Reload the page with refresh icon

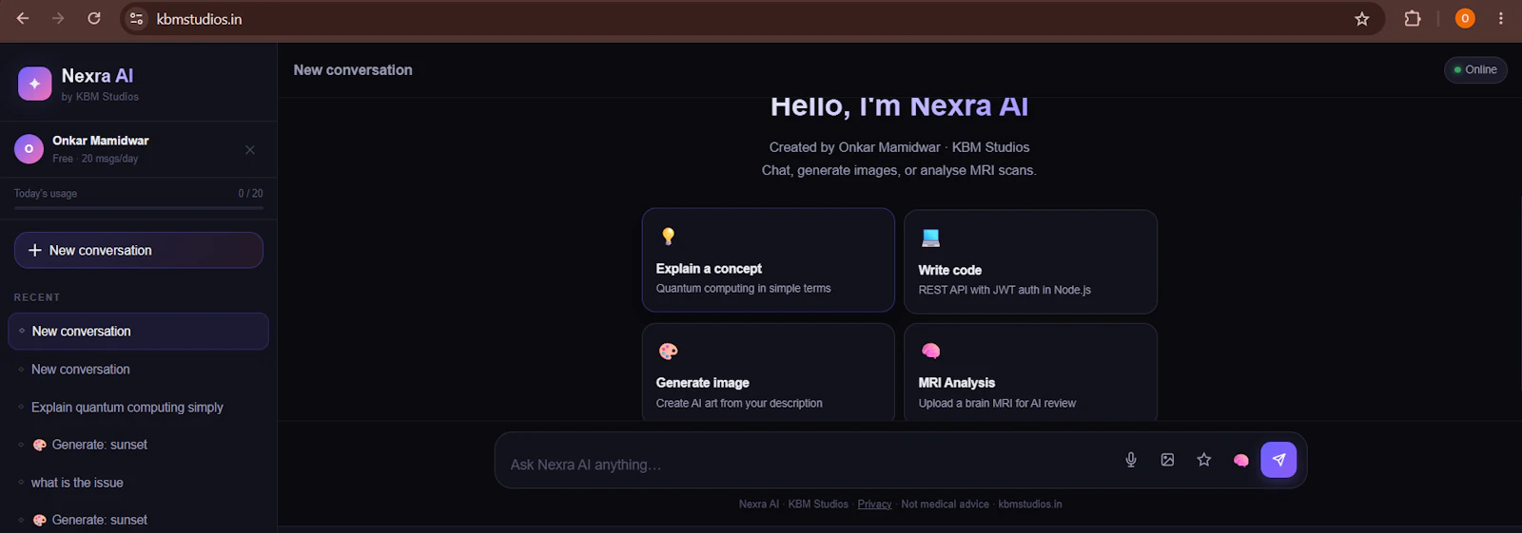point(94,18)
